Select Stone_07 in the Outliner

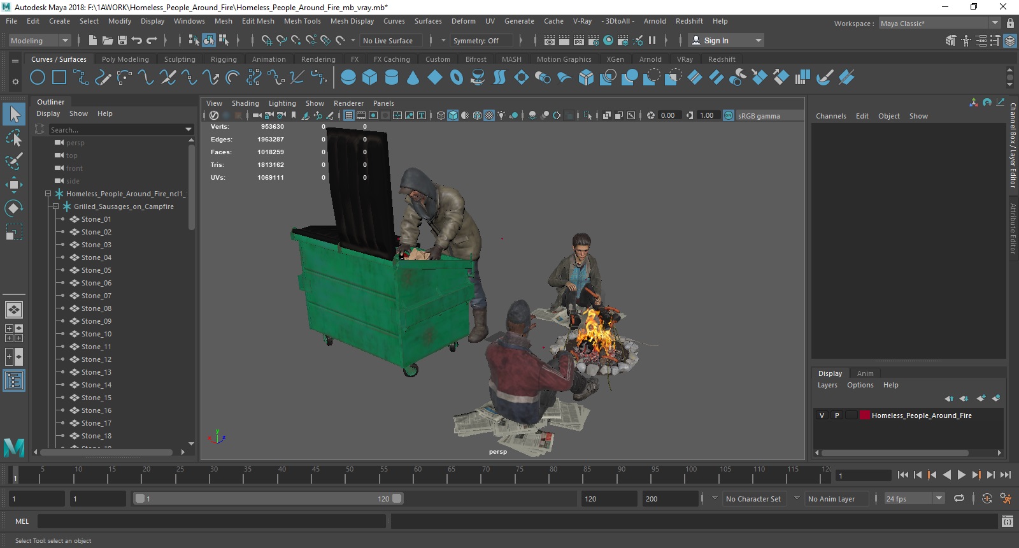pyautogui.click(x=96, y=296)
